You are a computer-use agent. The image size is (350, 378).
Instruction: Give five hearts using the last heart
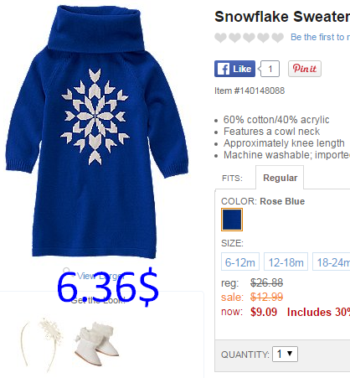[277, 38]
